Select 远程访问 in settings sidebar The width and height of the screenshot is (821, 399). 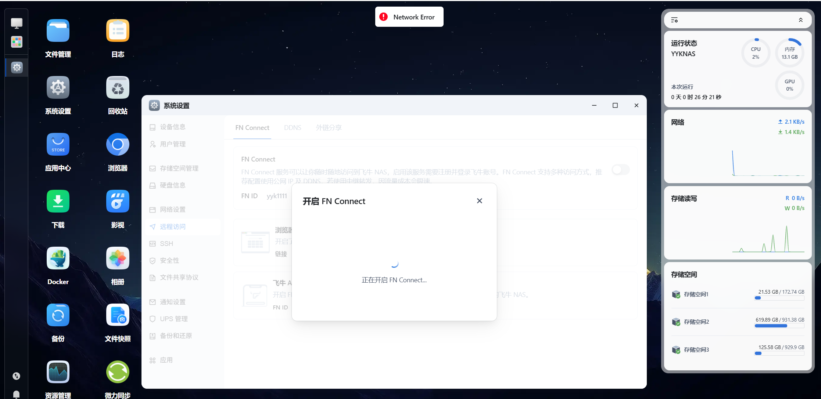pyautogui.click(x=183, y=227)
